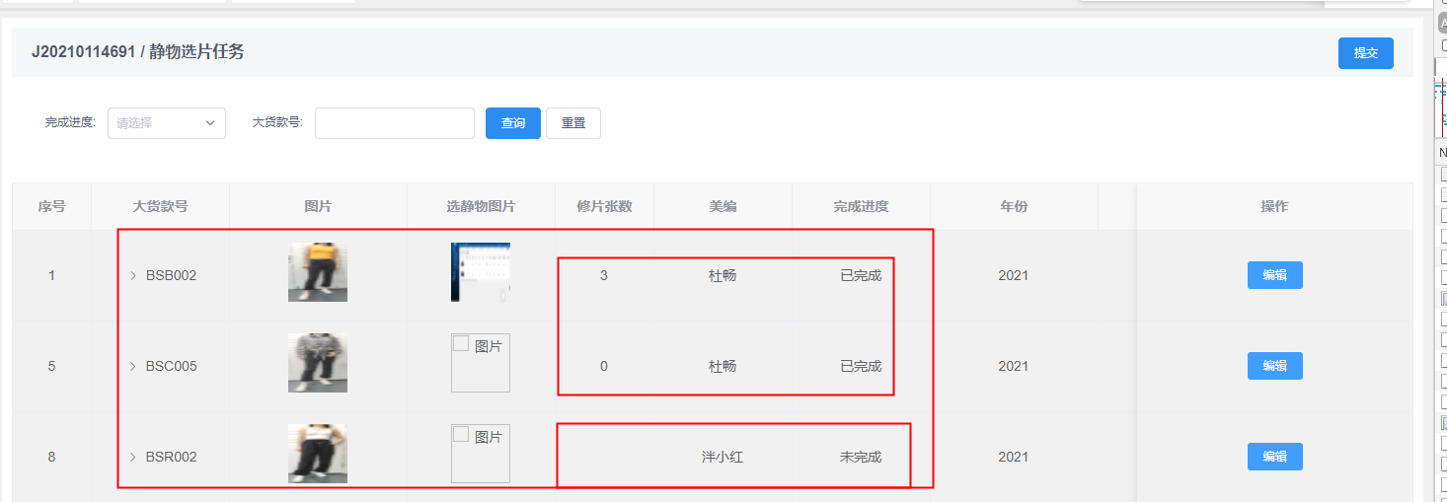Click 编辑 for the BSC005 row
1447x502 pixels.
[1274, 367]
